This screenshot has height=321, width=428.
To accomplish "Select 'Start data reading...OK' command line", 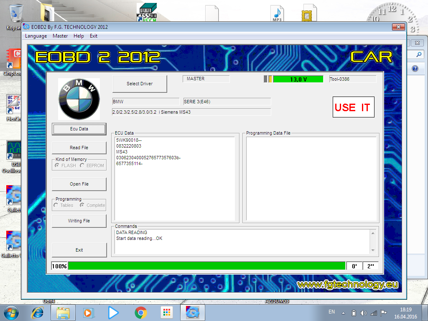I will point(139,238).
